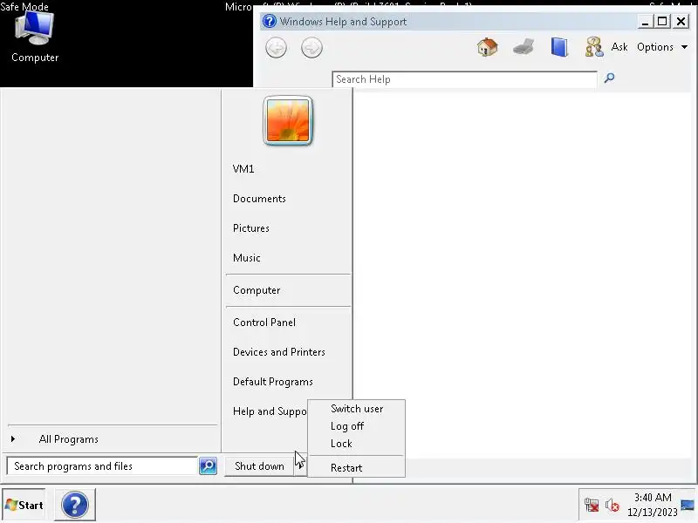Viewport: 698px width, 523px height.
Task: Select Switch user from power menu
Action: click(x=357, y=409)
